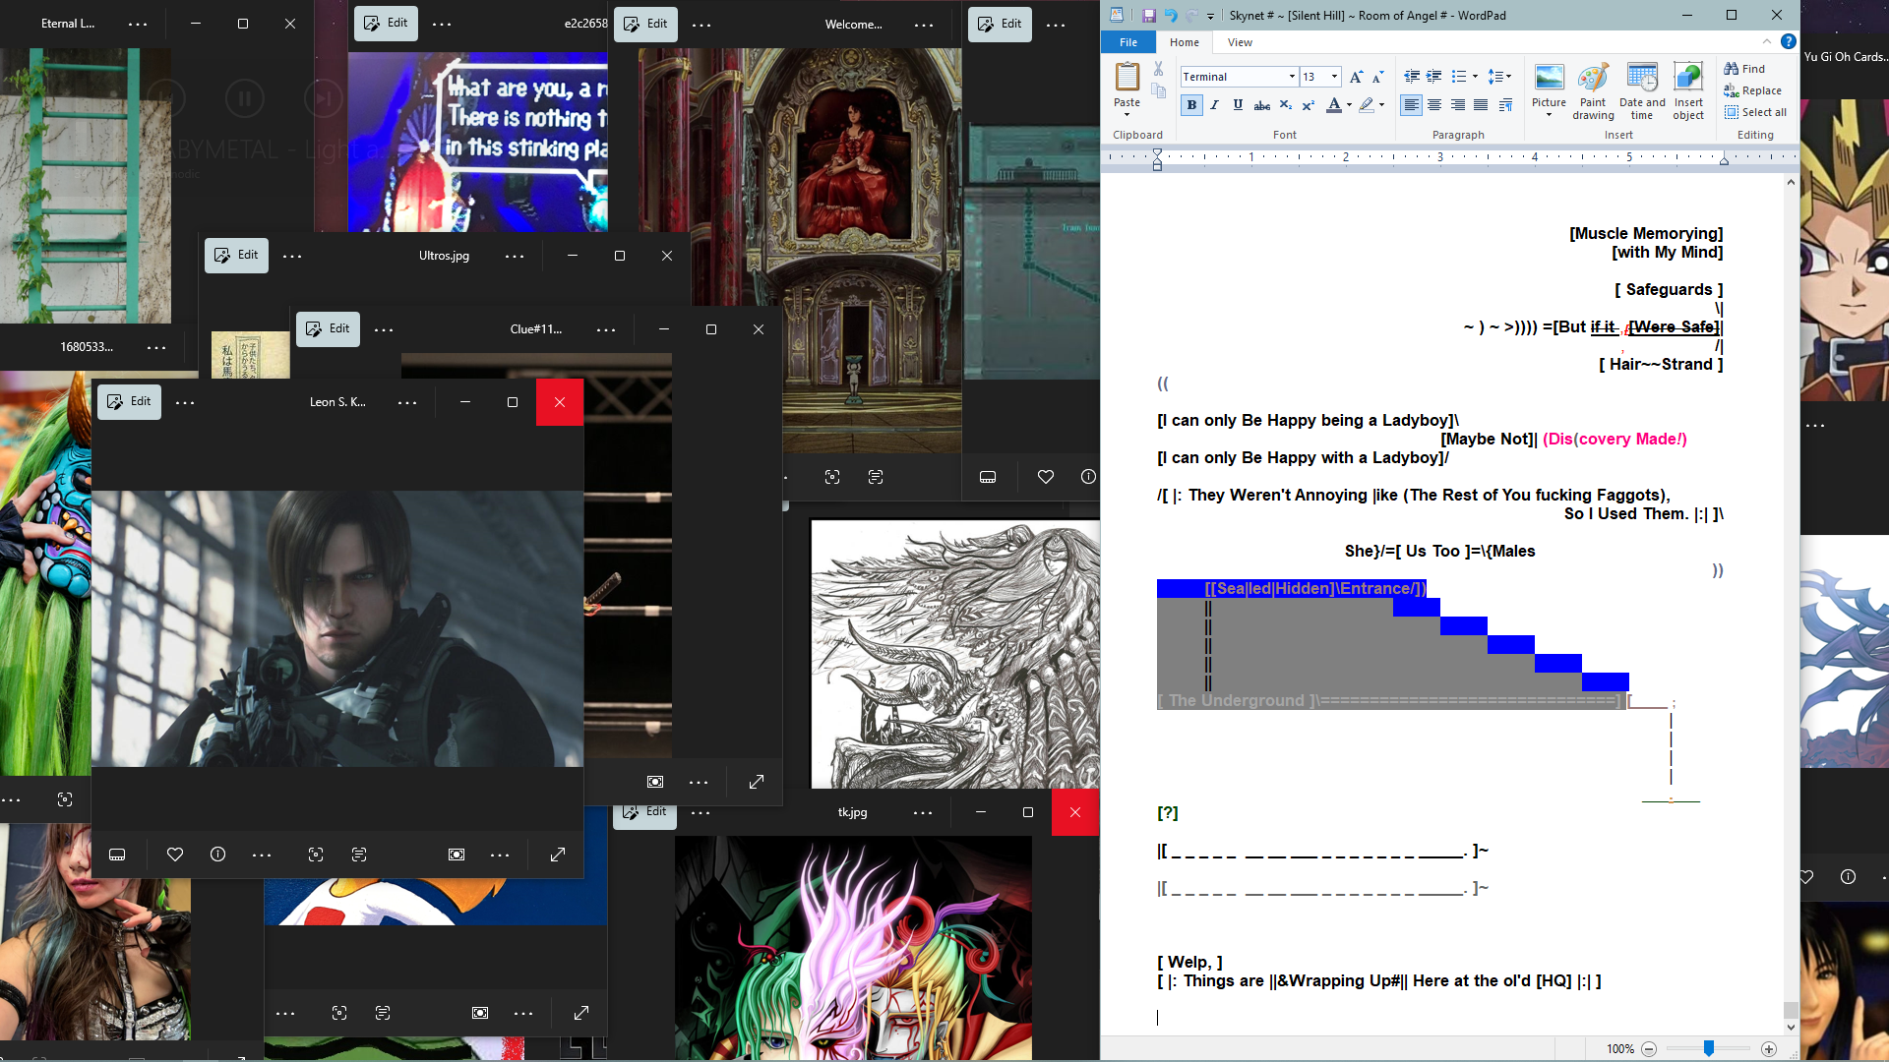Expand the Paste options arrow
The image size is (1889, 1062).
click(1127, 114)
